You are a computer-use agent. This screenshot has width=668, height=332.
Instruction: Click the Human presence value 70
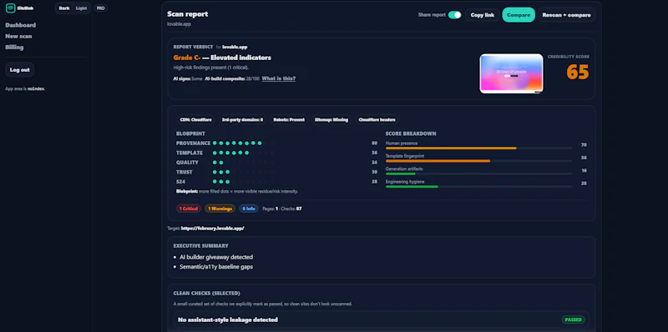click(584, 145)
